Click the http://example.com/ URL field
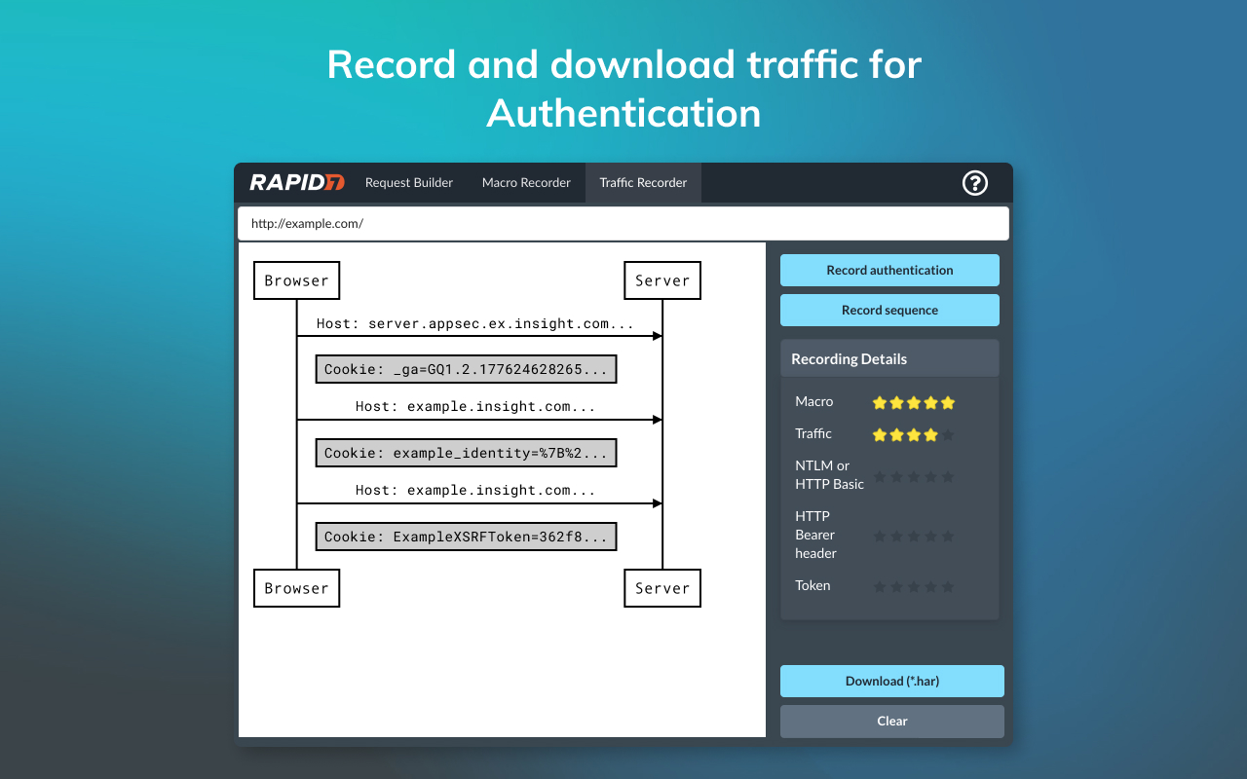The height and width of the screenshot is (779, 1247). [623, 223]
